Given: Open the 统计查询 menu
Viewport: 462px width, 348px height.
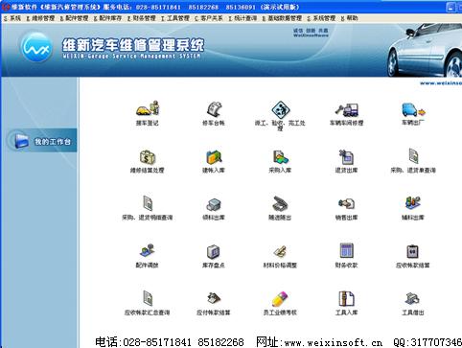Looking at the screenshot, I should (243, 18).
